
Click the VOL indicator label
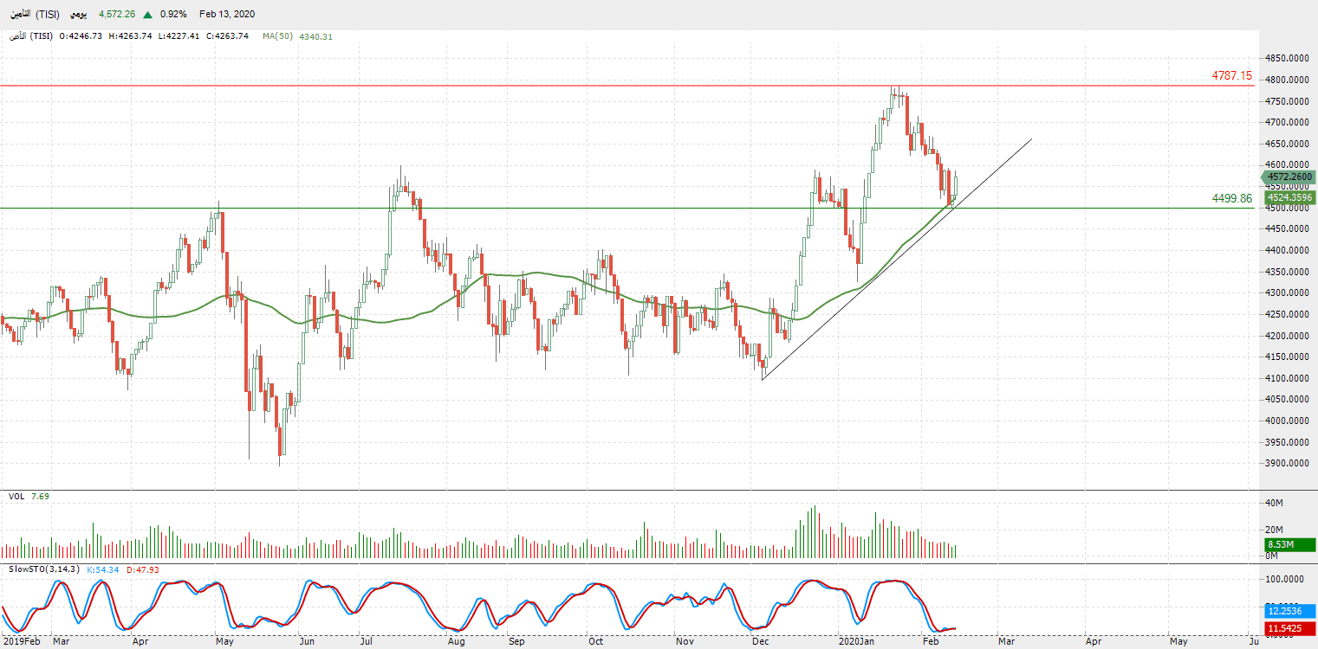(16, 496)
